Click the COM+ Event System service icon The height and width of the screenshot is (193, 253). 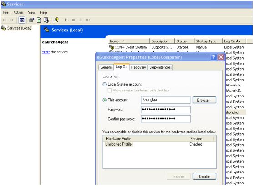tap(111, 47)
